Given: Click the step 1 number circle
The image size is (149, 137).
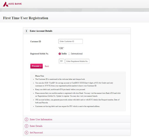Looking at the screenshot, I should [27, 31].
